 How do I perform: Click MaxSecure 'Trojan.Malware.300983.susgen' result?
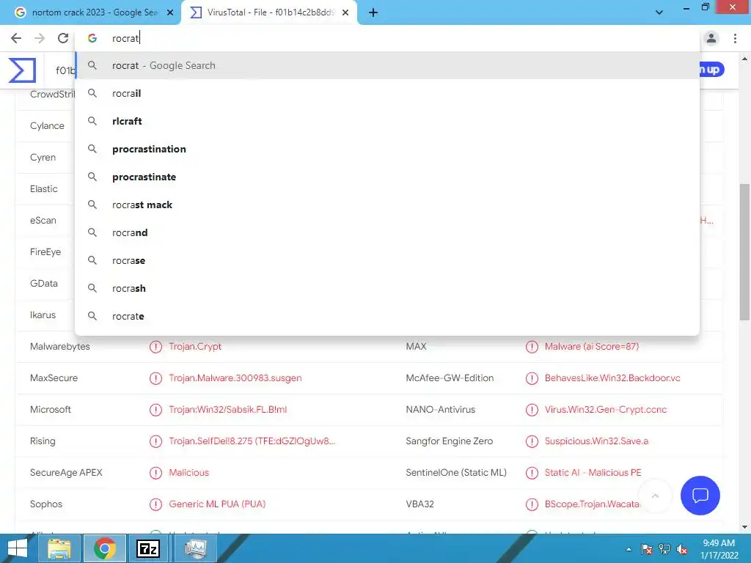tap(235, 378)
